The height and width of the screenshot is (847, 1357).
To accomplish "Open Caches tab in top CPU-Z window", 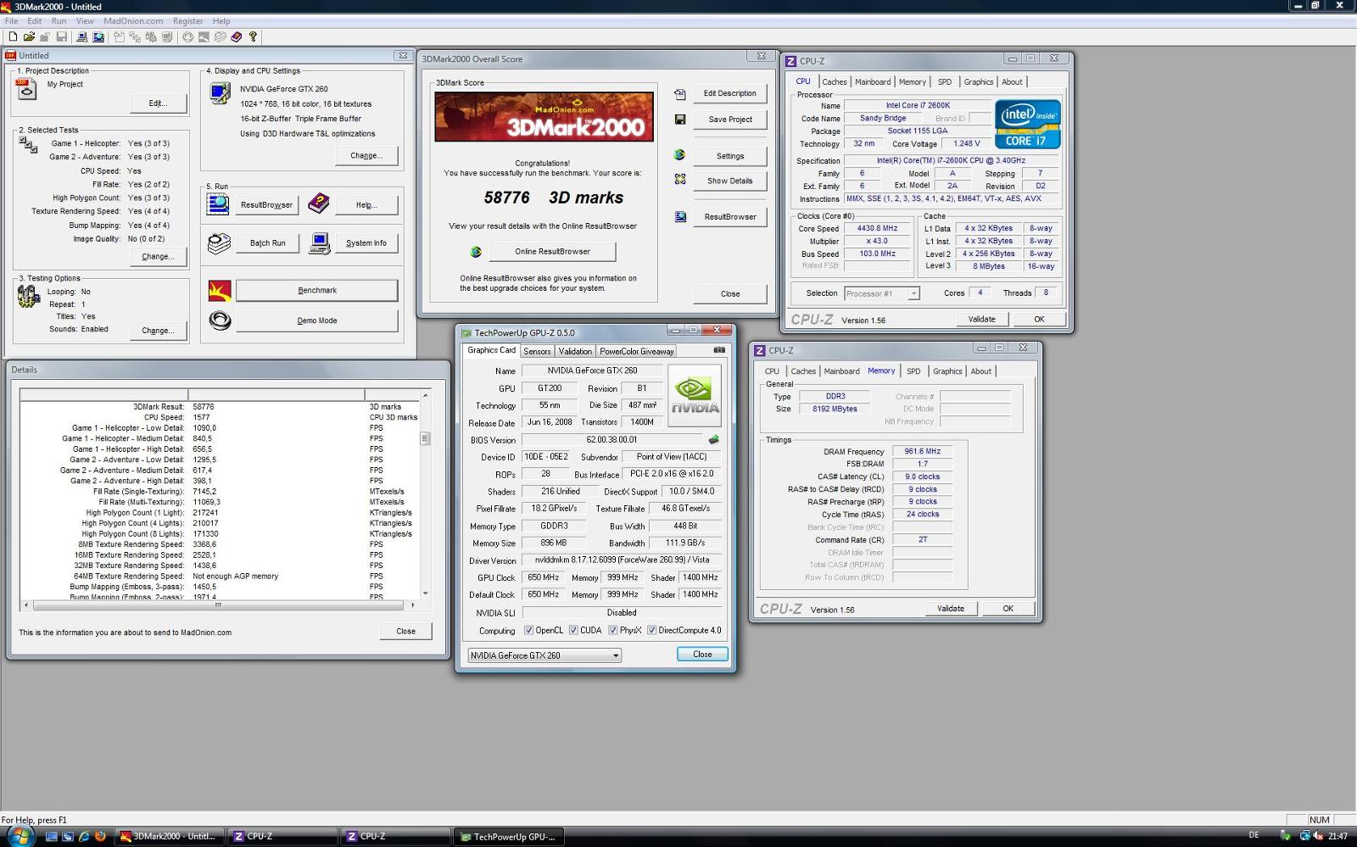I will point(835,82).
